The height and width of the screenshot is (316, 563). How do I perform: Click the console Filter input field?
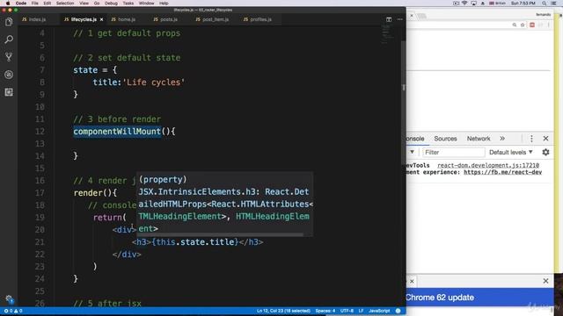point(454,152)
